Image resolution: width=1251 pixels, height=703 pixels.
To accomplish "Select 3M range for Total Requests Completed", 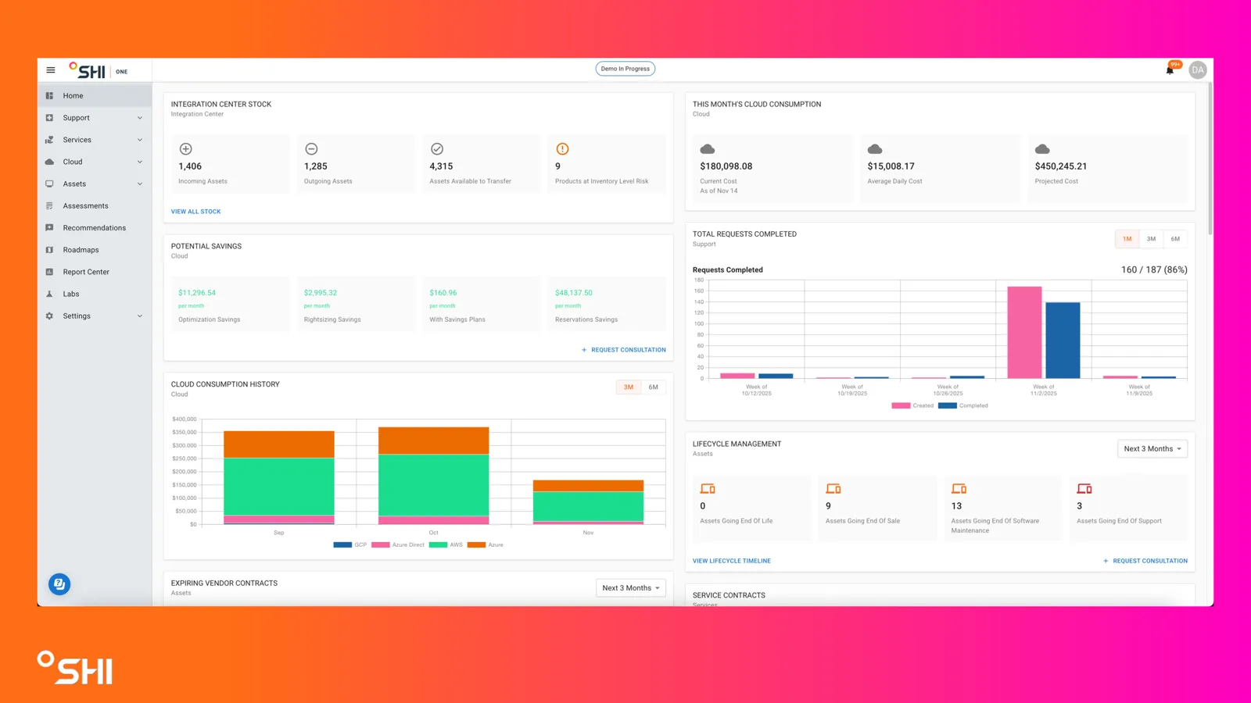I will (x=1151, y=239).
